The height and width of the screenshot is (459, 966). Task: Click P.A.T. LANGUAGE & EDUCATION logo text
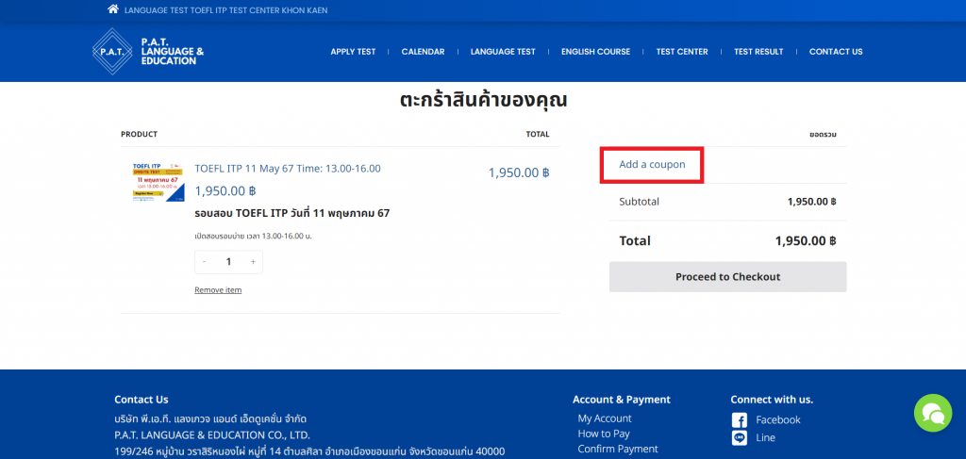pos(173,52)
